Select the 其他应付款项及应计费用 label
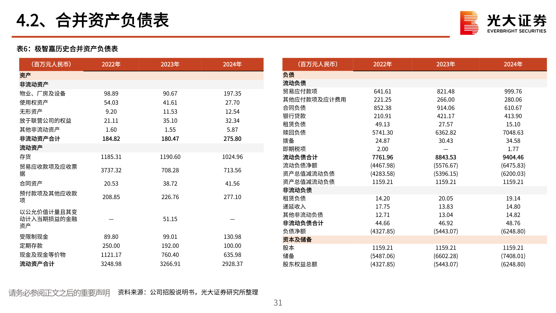The width and height of the screenshot is (556, 313). 314,99
